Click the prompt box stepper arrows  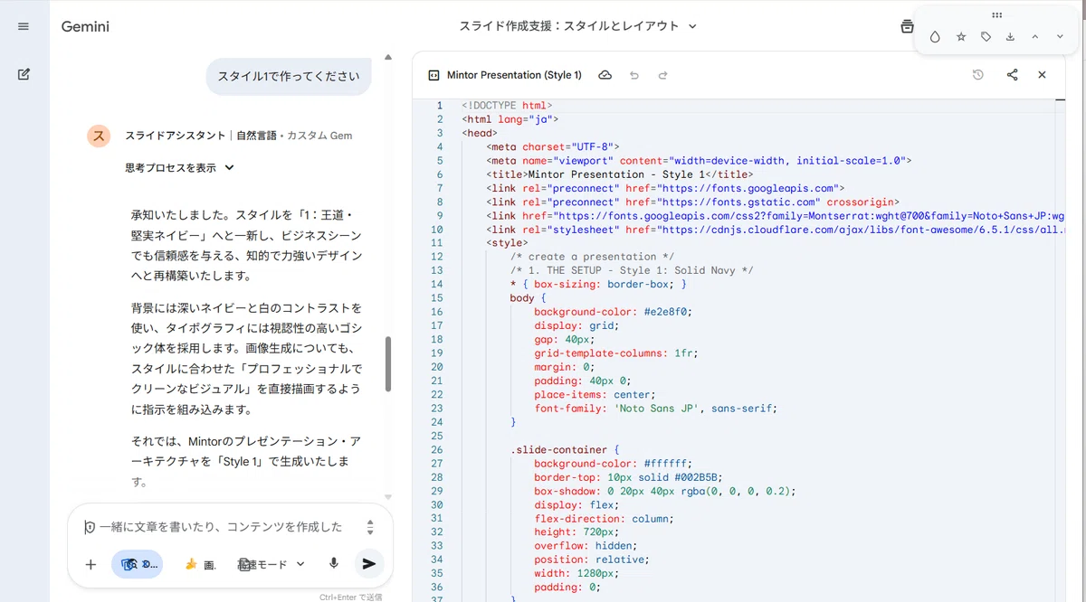[x=370, y=527]
